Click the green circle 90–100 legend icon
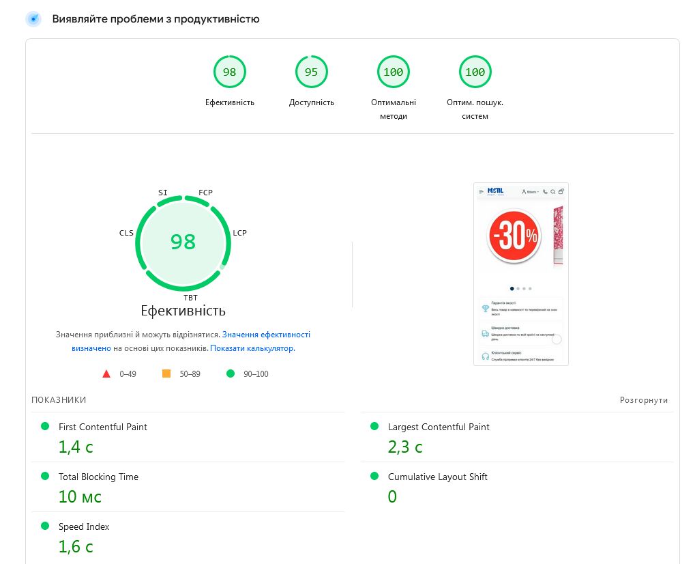The width and height of the screenshot is (695, 564). (230, 373)
